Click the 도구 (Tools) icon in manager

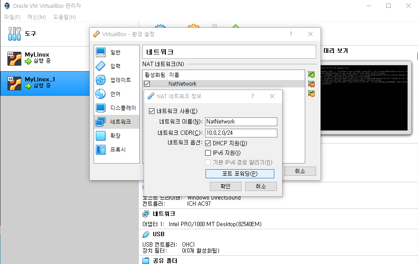[x=14, y=33]
